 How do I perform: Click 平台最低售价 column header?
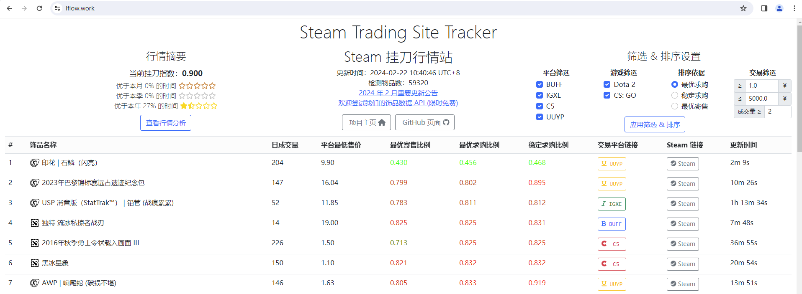341,145
